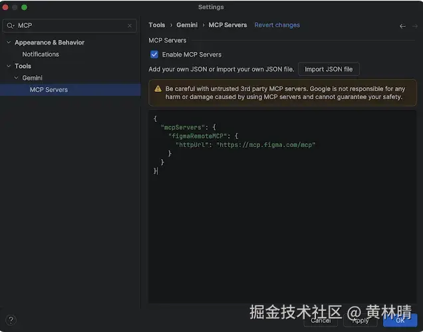Clear the MCP search field
Image resolution: width=423 pixels, height=332 pixels.
130,26
